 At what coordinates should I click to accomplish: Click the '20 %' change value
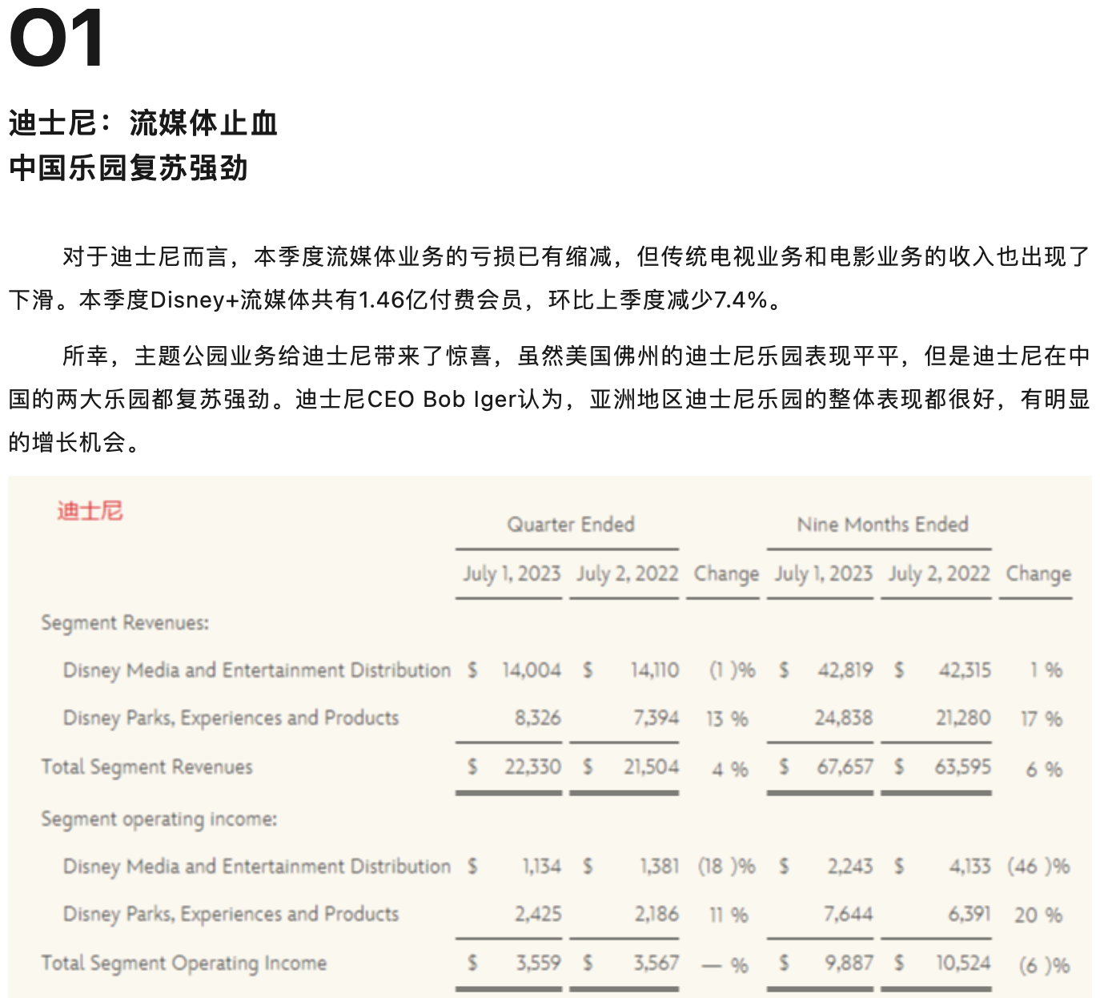pyautogui.click(x=1038, y=915)
